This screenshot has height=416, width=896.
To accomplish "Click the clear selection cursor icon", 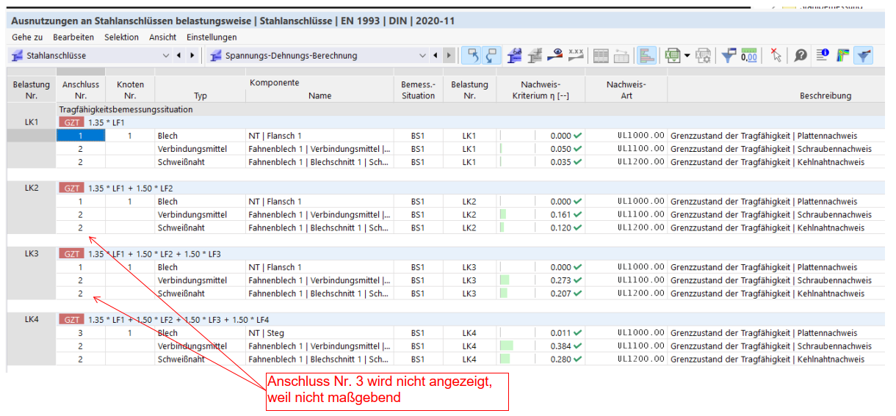I will pos(776,56).
